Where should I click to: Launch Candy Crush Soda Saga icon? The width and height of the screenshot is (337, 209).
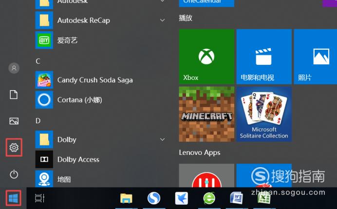tap(44, 80)
